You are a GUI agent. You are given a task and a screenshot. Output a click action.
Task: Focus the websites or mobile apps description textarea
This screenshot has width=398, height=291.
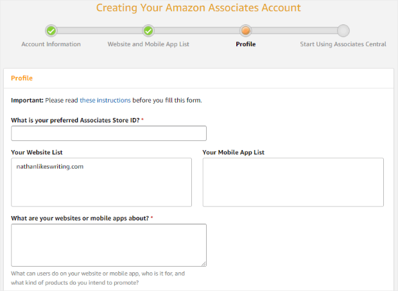(x=108, y=245)
